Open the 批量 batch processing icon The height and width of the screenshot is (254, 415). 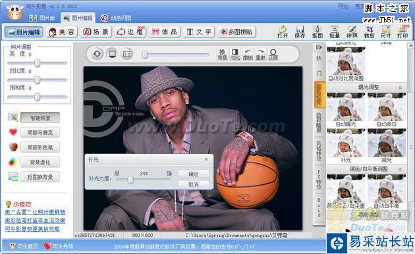pyautogui.click(x=335, y=32)
